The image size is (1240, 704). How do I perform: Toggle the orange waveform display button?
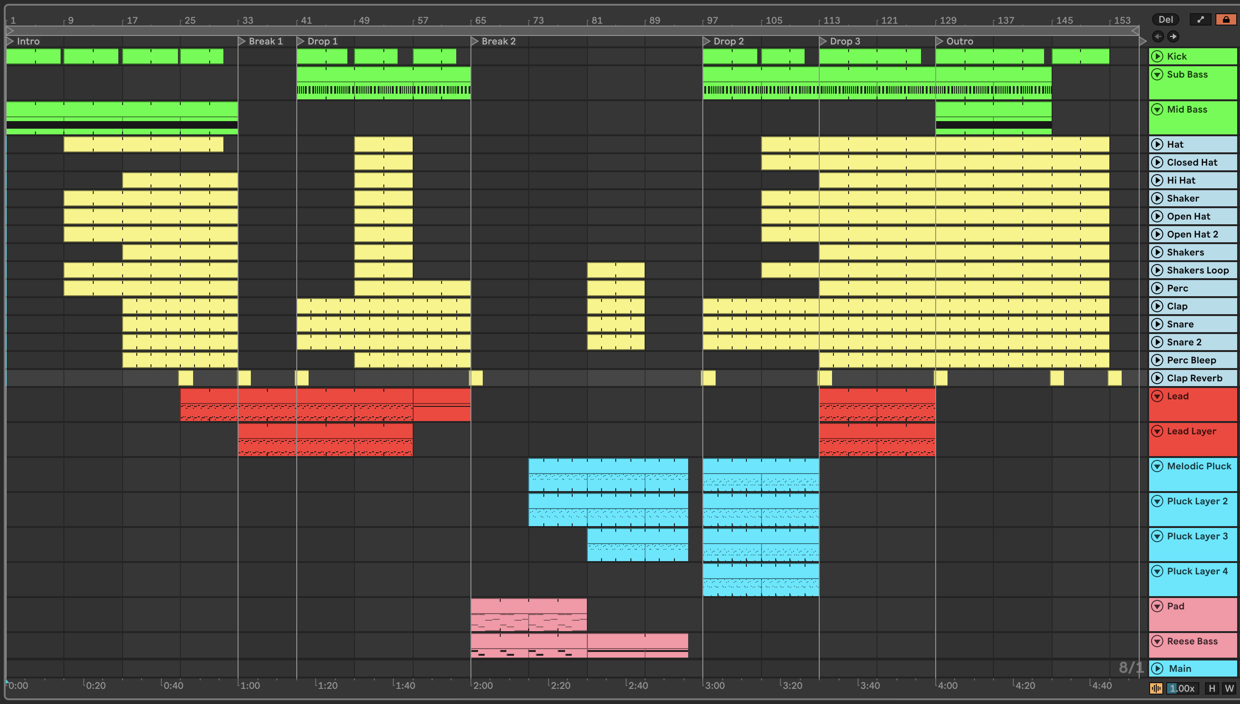coord(1156,688)
